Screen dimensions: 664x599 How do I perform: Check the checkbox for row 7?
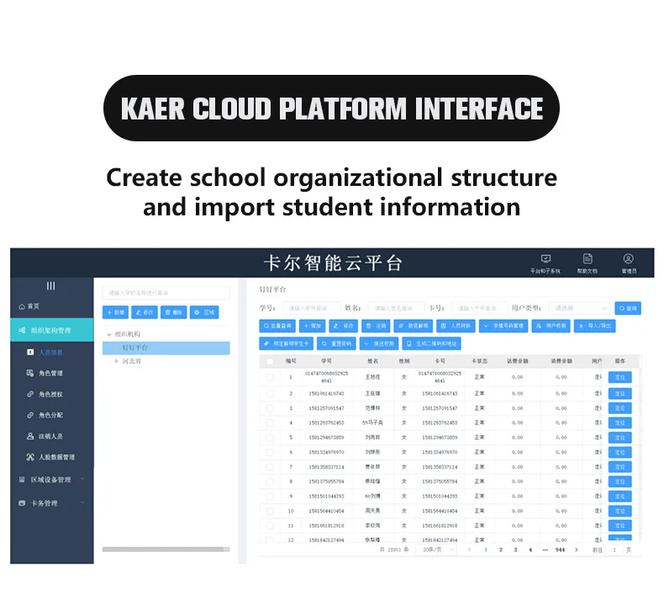pos(270,467)
